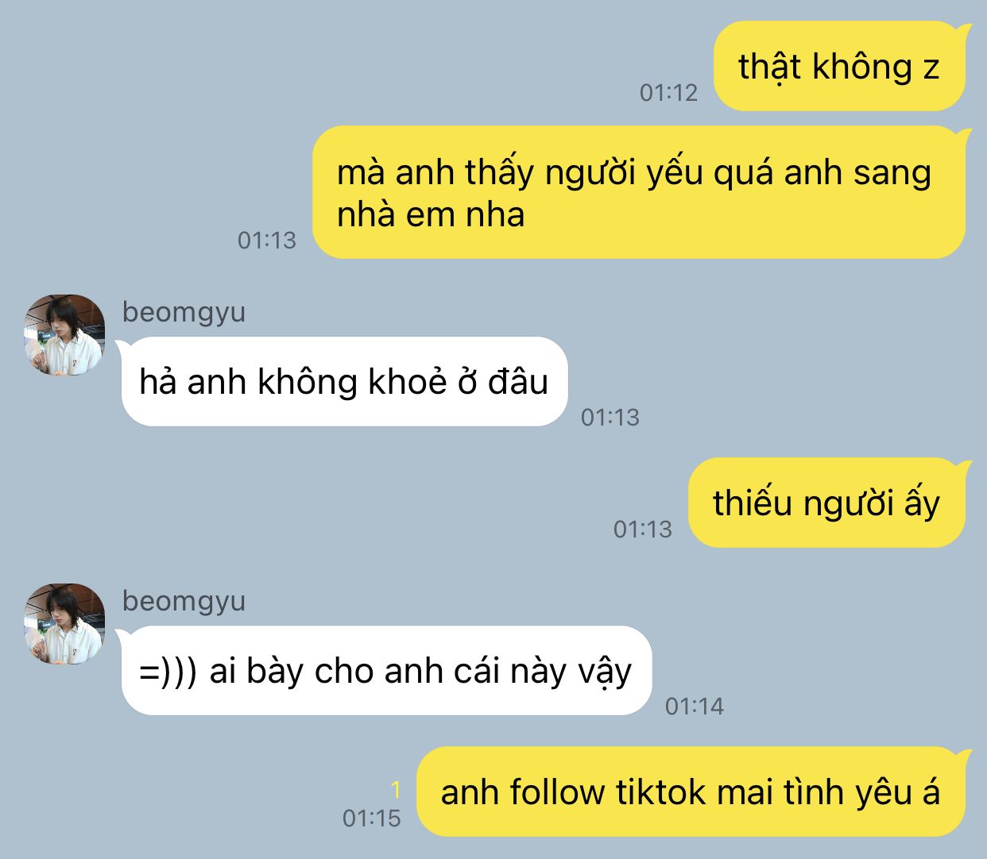This screenshot has height=859, width=987.
Task: Open beomgyu's avatar beside the '=)))' message
Action: pyautogui.click(x=64, y=623)
